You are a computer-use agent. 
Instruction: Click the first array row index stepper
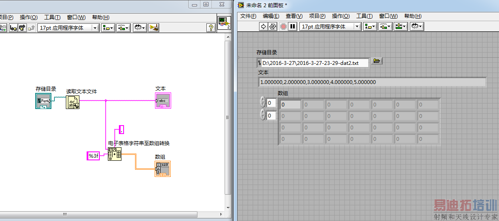click(263, 102)
